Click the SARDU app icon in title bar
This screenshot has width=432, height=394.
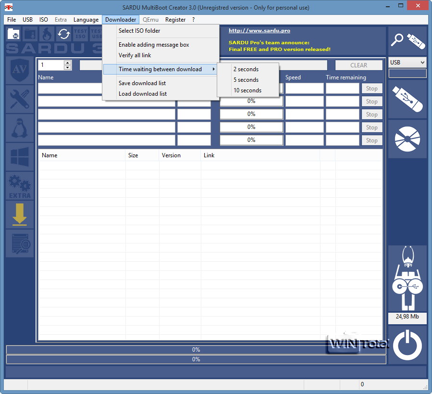9,7
